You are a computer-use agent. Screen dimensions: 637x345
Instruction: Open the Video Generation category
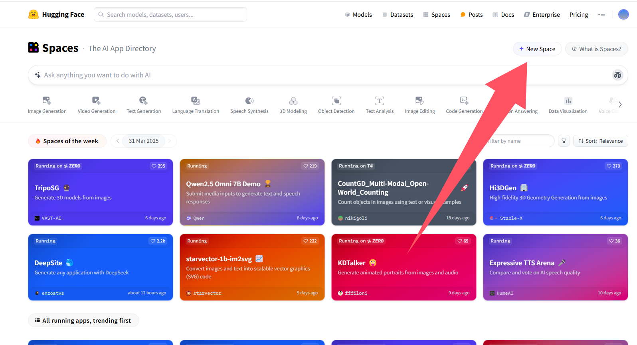pyautogui.click(x=97, y=105)
